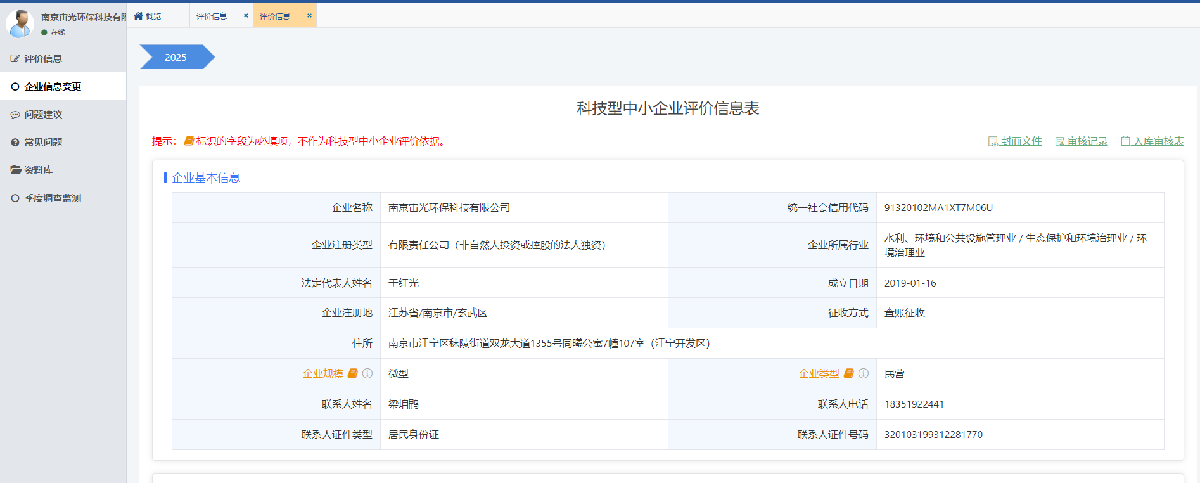This screenshot has height=483, width=1200.
Task: Click the 审核记录 search-document icon
Action: [x=1059, y=141]
